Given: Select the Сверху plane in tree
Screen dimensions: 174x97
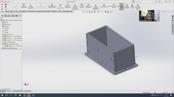Looking at the screenshot, I should (x=6, y=30).
